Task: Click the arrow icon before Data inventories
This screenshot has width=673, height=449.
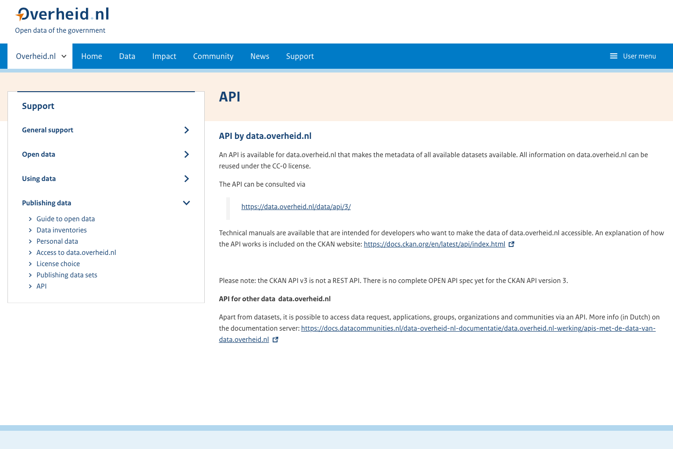Action: click(x=30, y=230)
